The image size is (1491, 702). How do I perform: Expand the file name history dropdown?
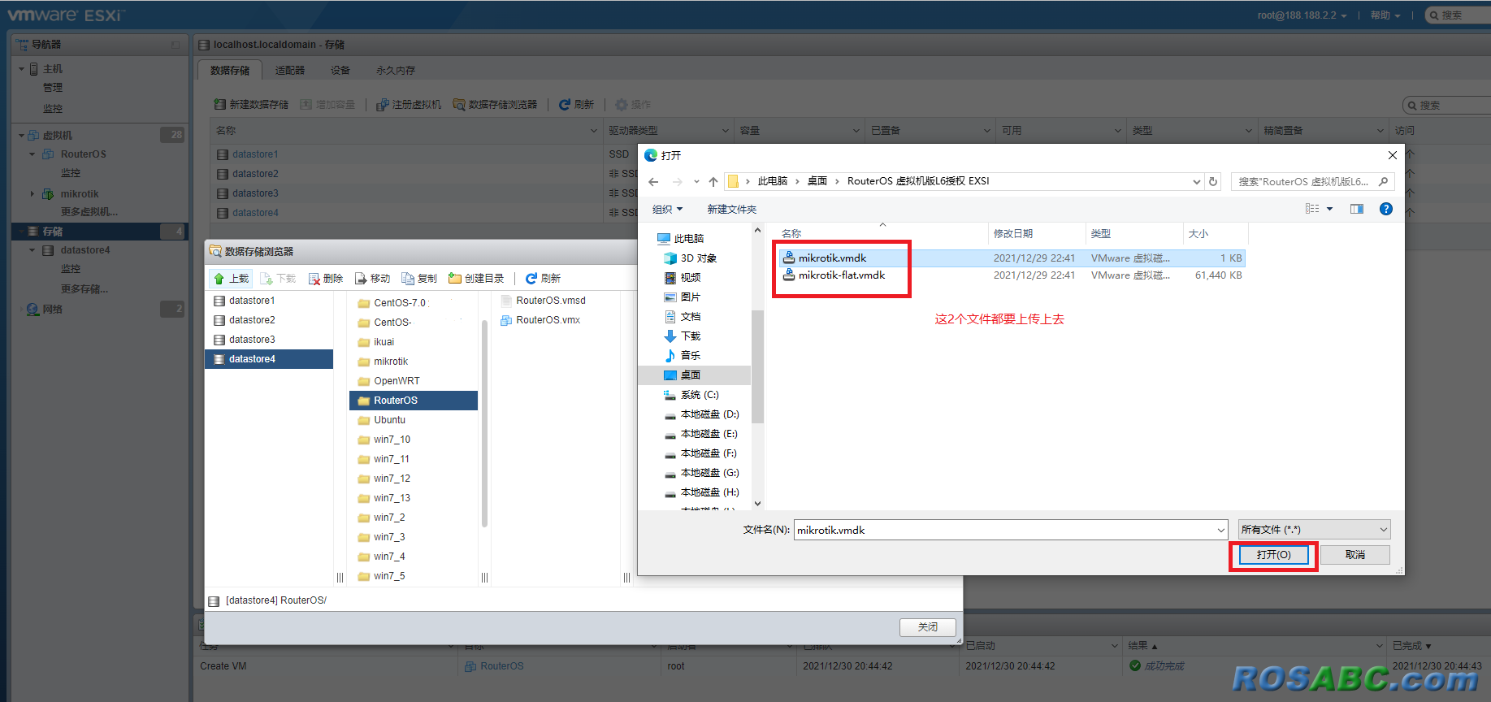[x=1220, y=530]
